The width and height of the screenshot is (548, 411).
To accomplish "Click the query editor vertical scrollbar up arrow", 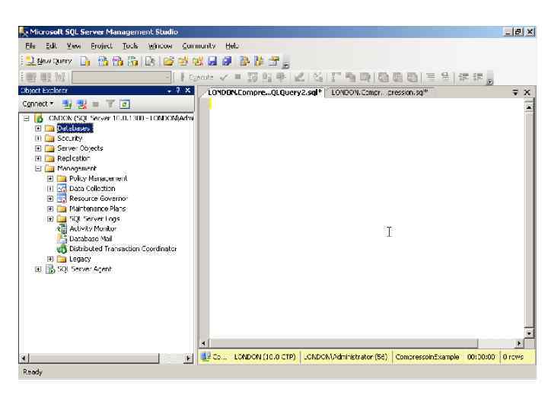I will (x=529, y=107).
